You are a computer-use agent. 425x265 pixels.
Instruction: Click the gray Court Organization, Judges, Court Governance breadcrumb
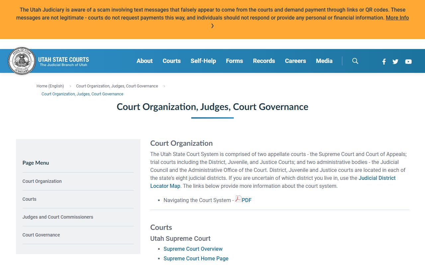point(117,86)
